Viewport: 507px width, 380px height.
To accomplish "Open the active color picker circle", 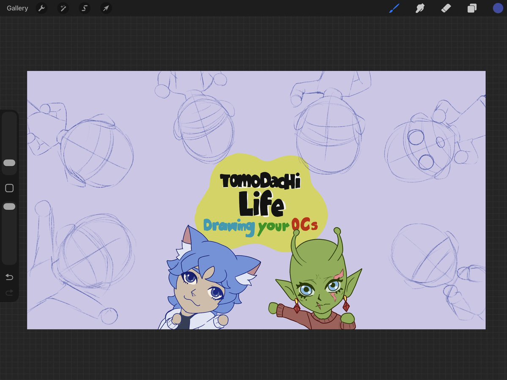I will pyautogui.click(x=498, y=8).
